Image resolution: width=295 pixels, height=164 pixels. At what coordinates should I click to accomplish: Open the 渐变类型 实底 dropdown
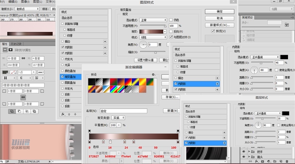coord(118,118)
